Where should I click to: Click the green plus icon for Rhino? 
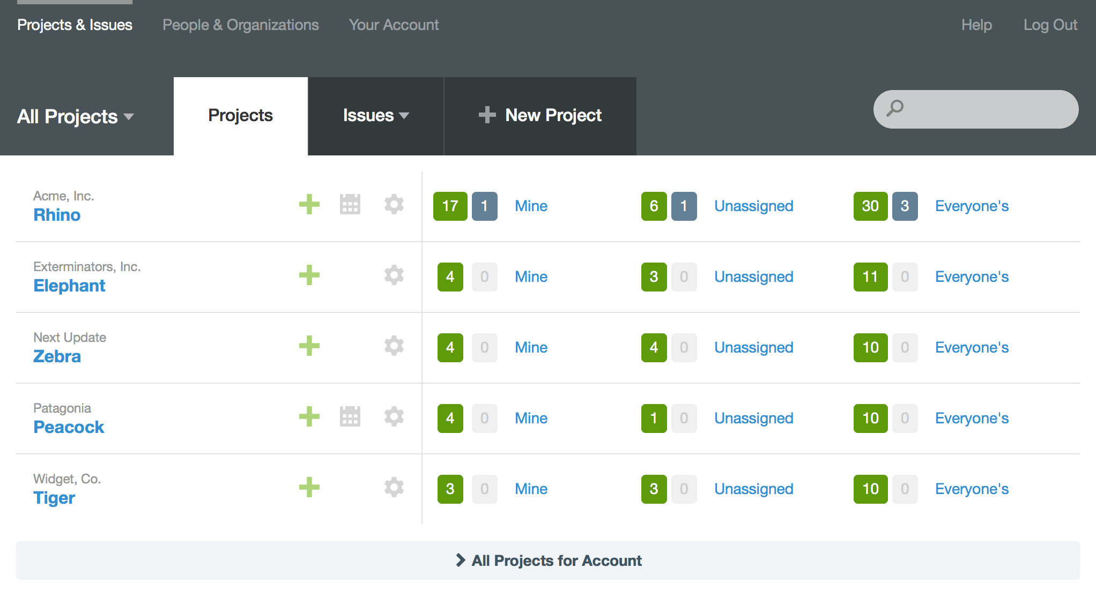309,205
